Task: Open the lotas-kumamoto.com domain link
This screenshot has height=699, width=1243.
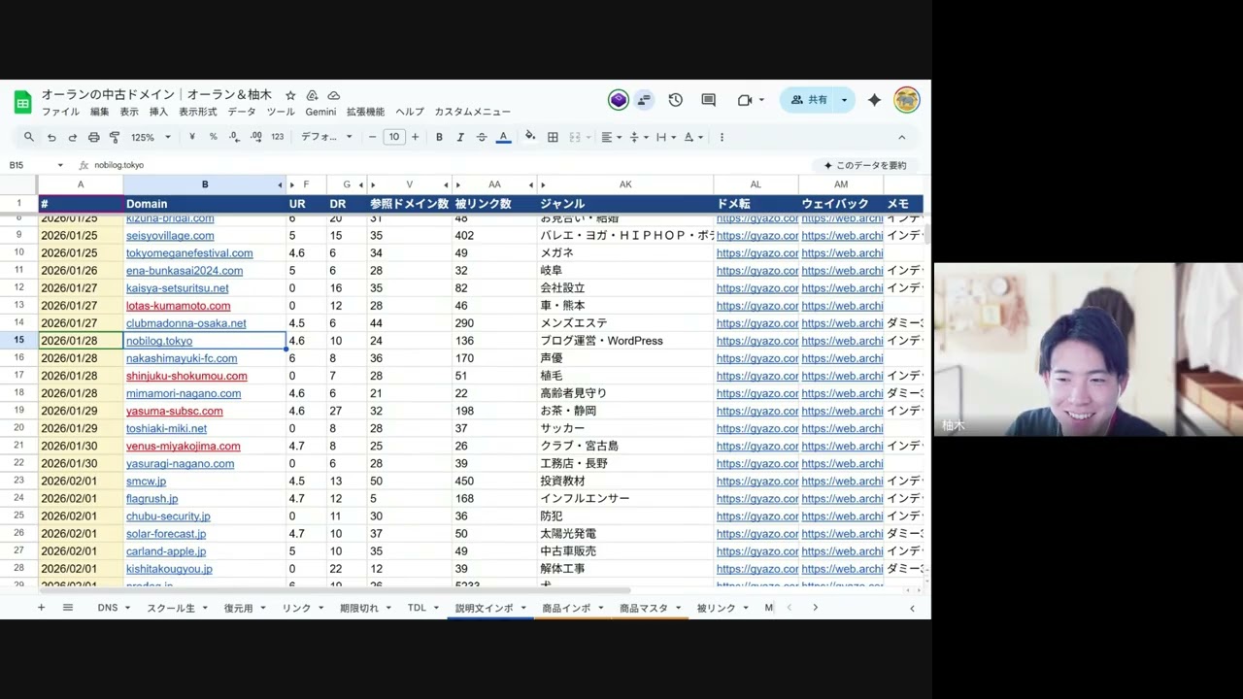Action: 178,306
